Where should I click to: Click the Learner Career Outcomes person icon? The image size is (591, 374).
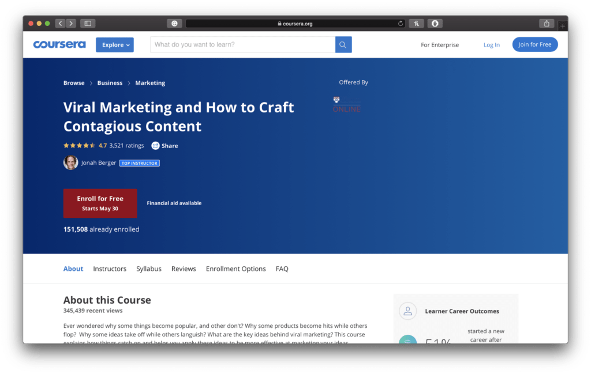(x=408, y=311)
